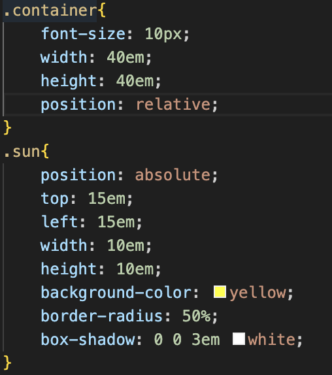Viewport: 332px width, 375px height.
Task: Select the relative position value
Action: click(x=173, y=105)
